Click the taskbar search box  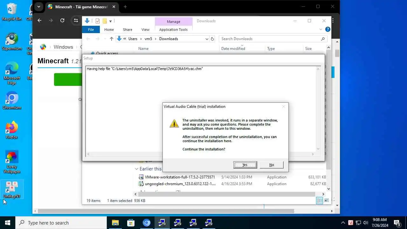click(x=61, y=223)
